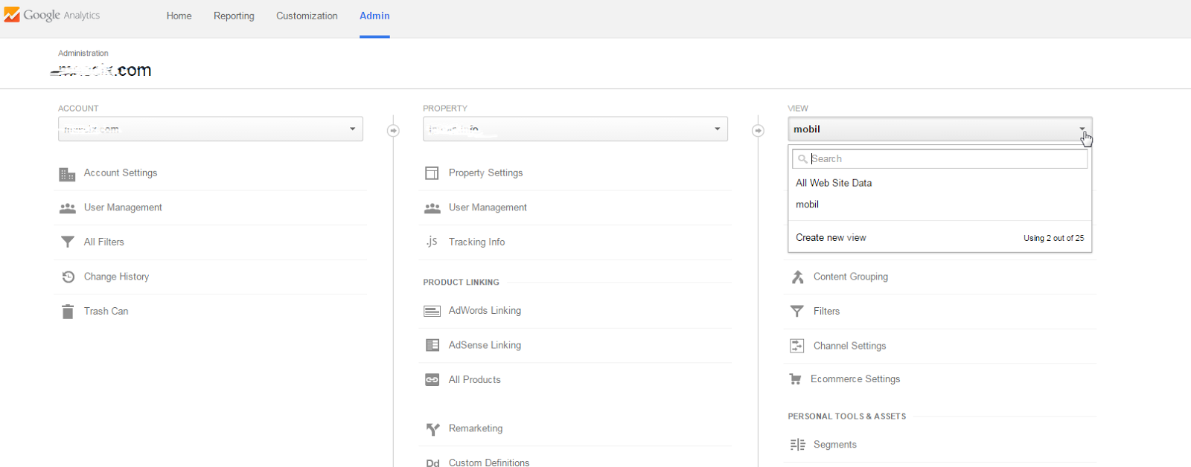Click the Remarketing fork icon
Image resolution: width=1191 pixels, height=467 pixels.
click(x=432, y=429)
